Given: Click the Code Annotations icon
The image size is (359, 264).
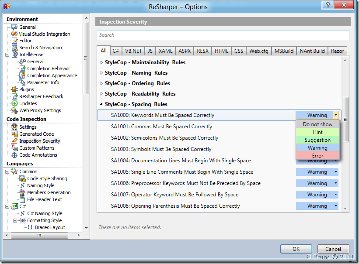Looking at the screenshot, I should point(14,155).
